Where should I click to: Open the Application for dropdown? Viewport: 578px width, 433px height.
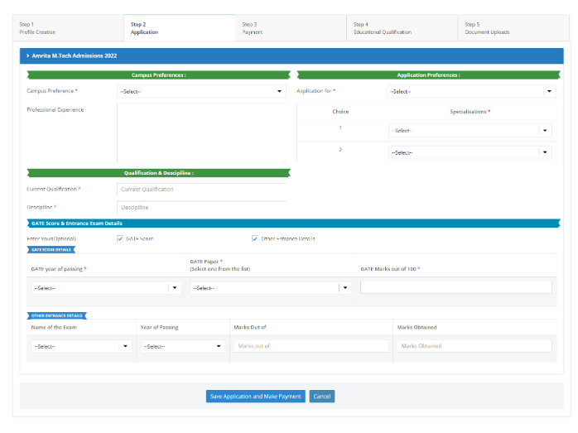470,91
